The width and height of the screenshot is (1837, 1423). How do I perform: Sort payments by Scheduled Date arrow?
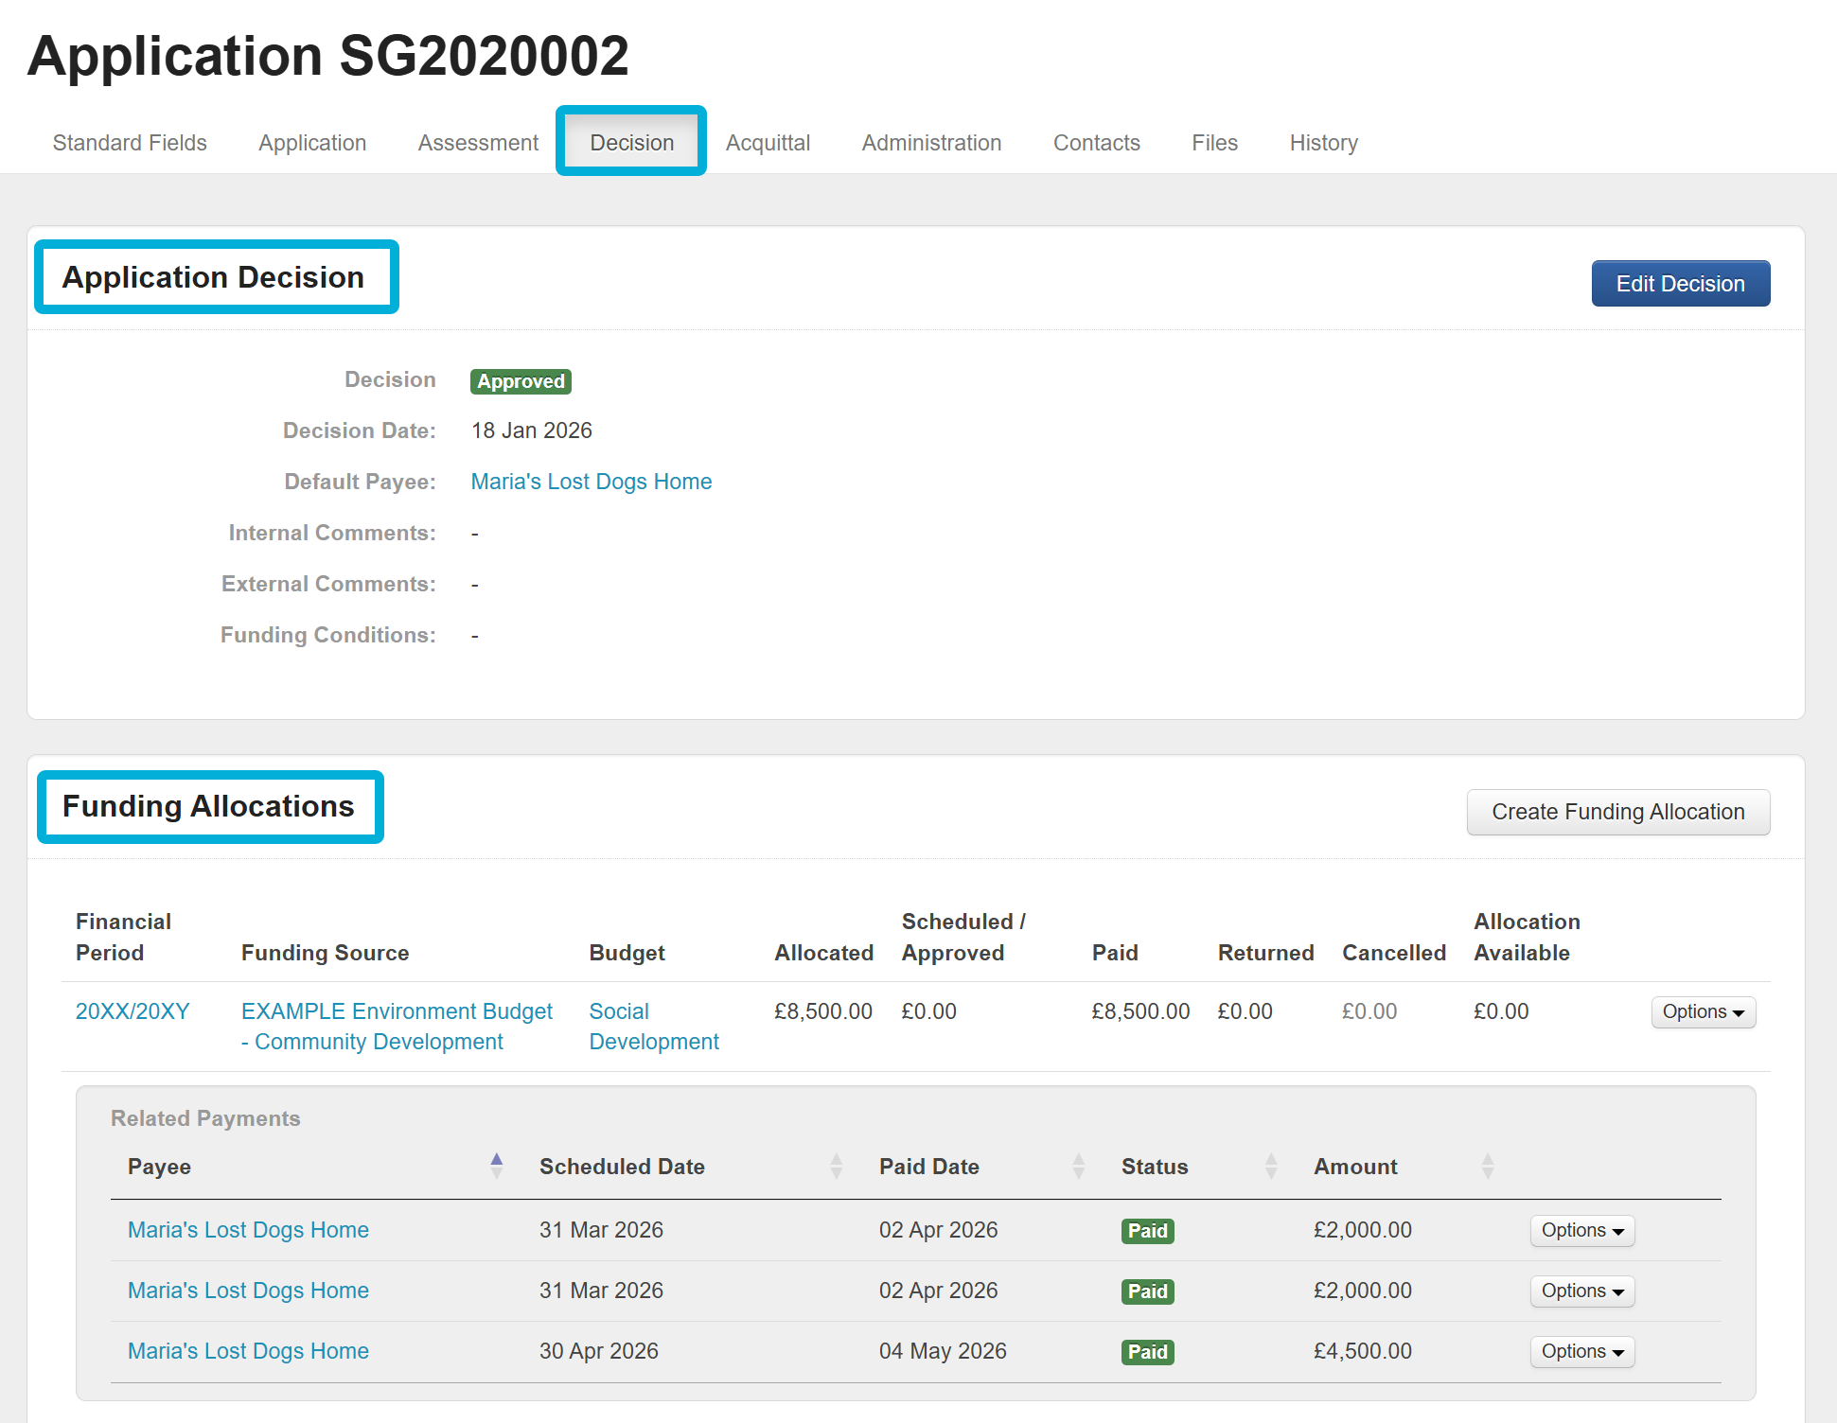click(836, 1167)
